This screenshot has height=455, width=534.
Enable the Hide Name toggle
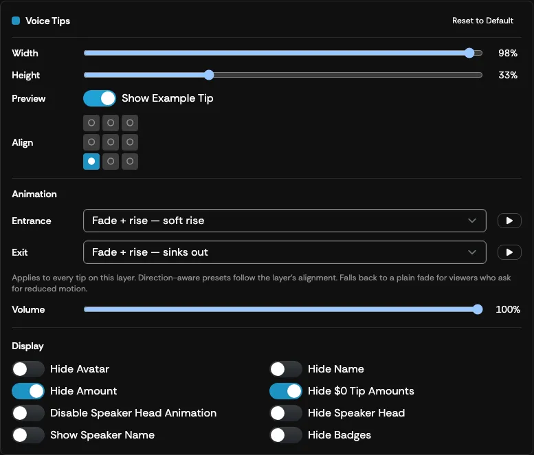tap(286, 369)
